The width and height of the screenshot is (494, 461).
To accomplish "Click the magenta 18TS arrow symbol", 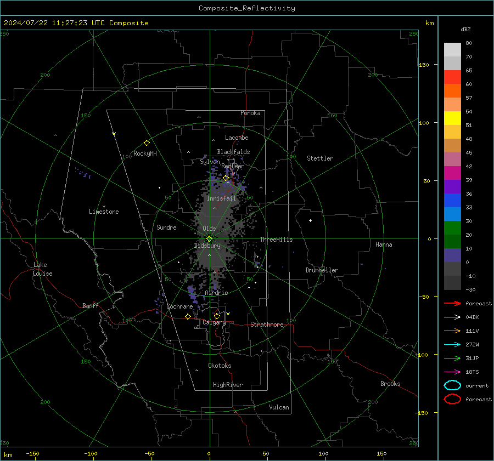I will 452,372.
